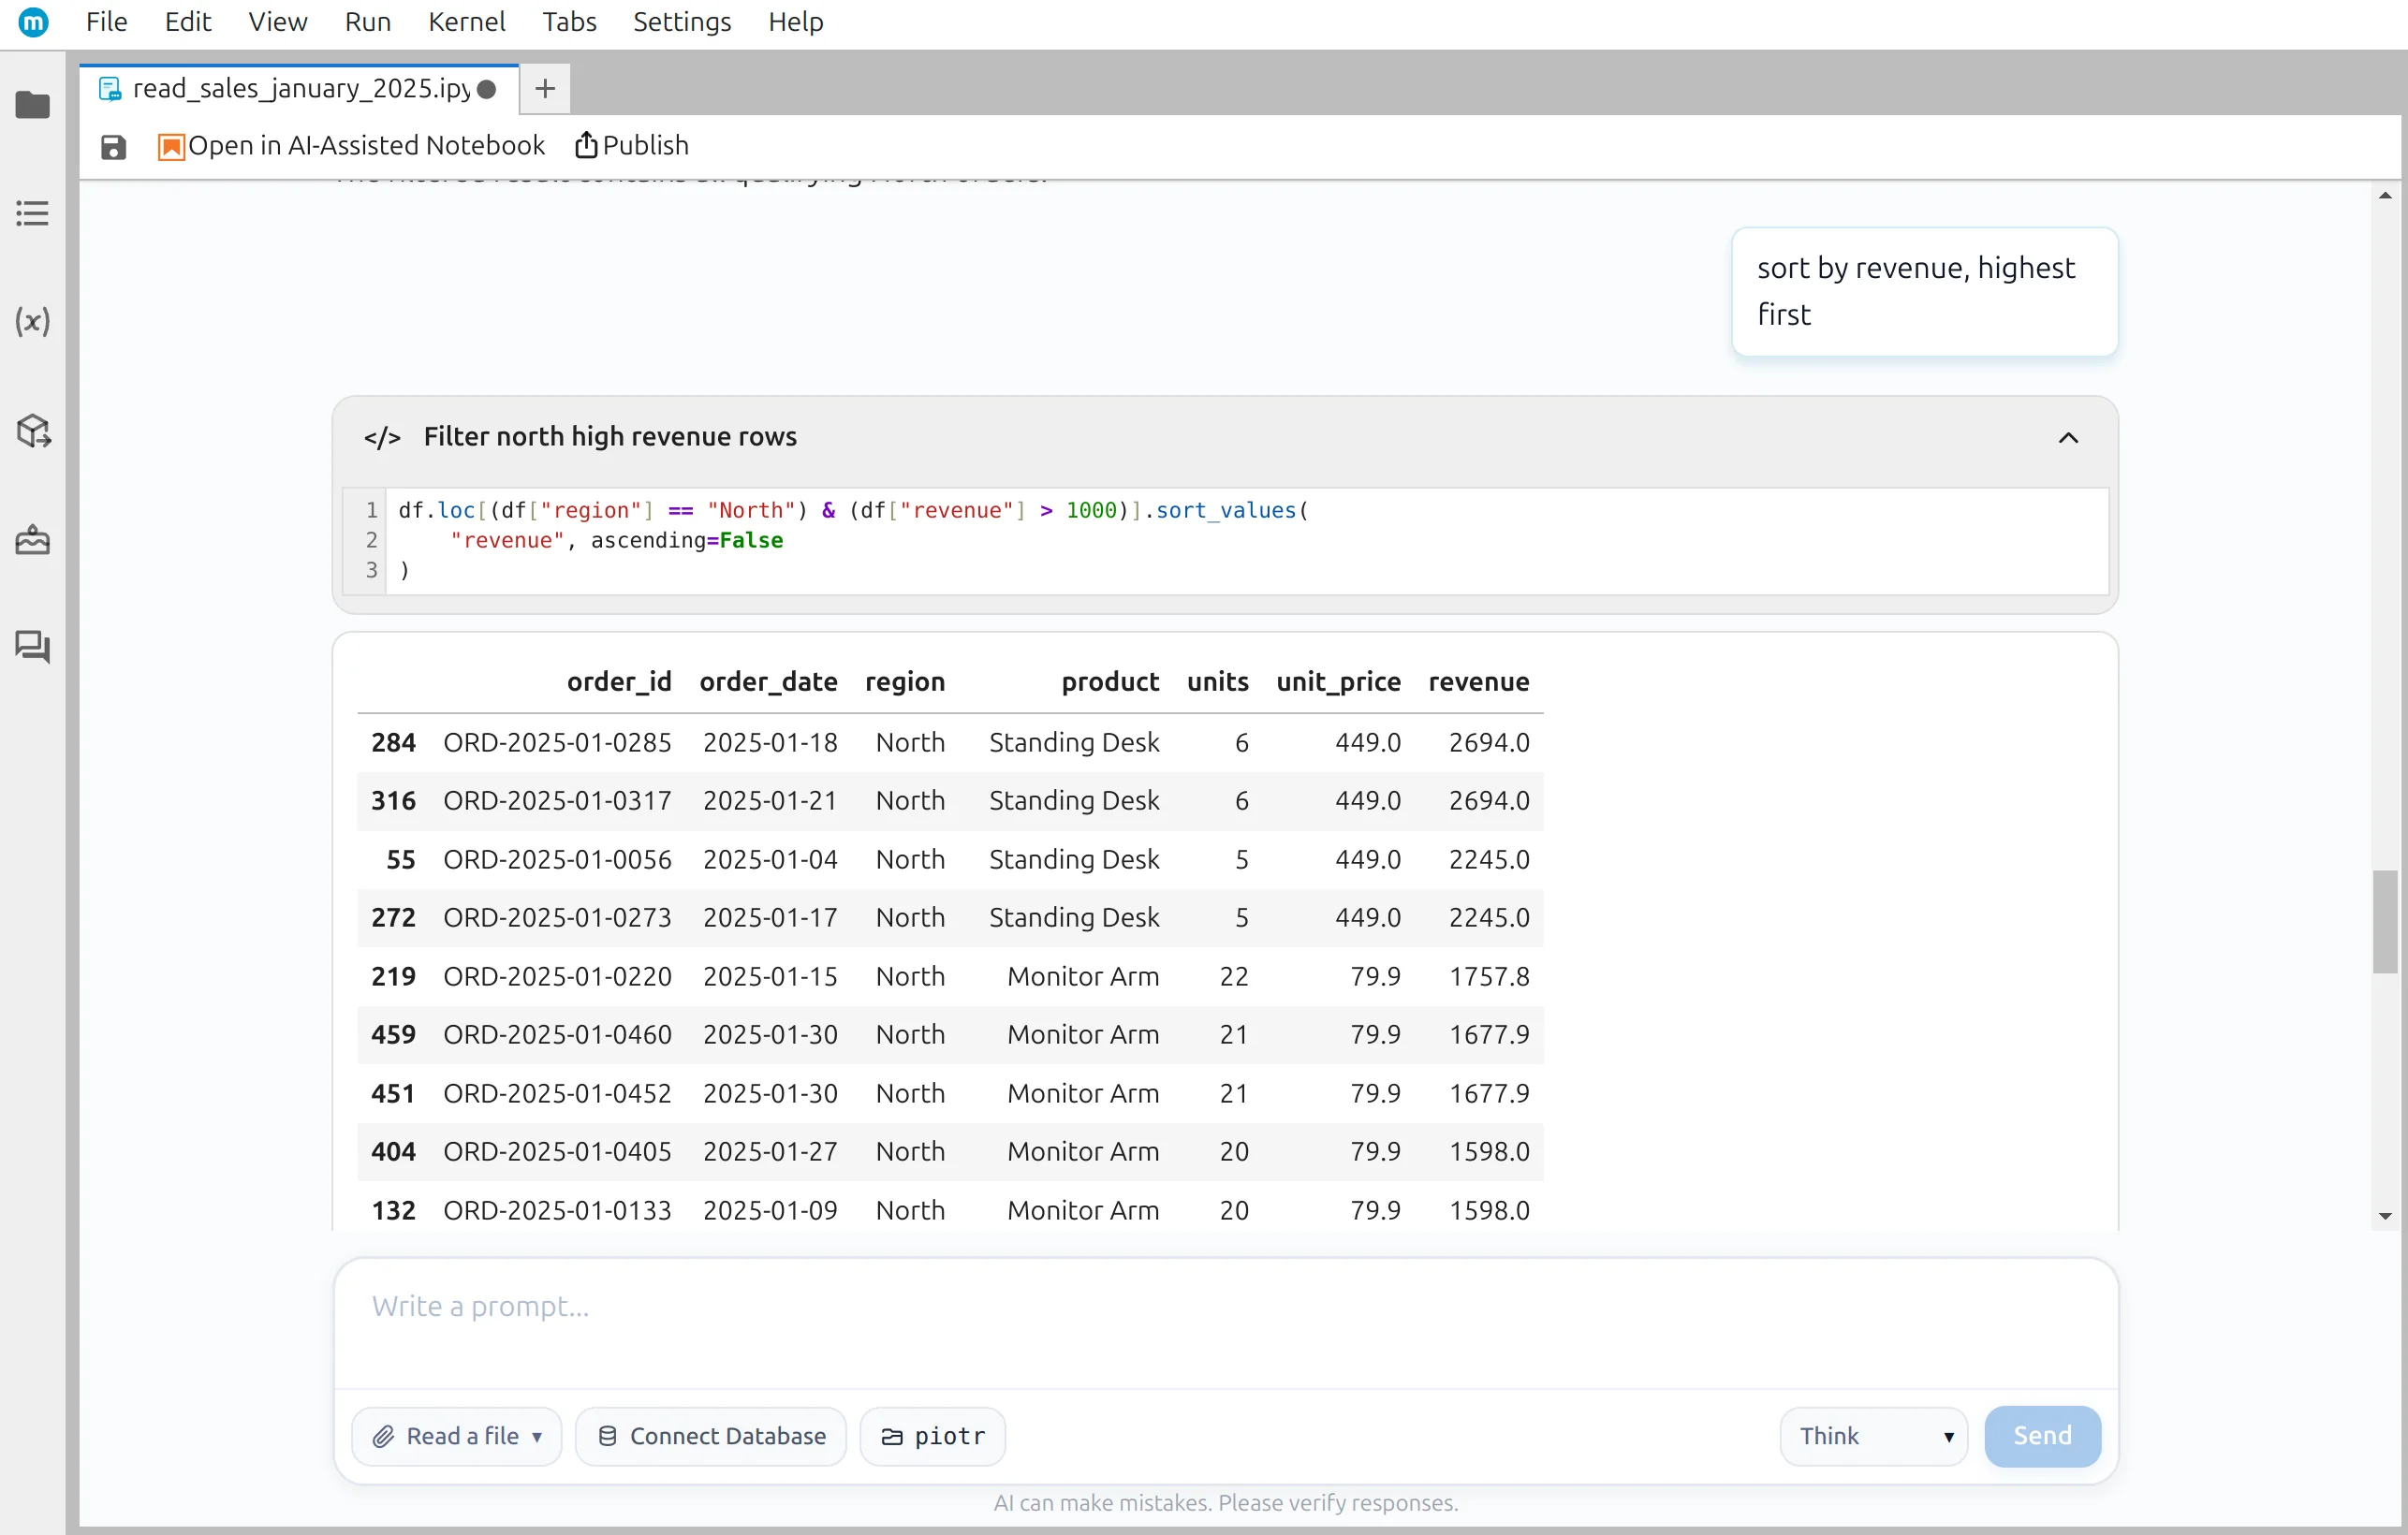Click the Send button
2408x1535 pixels.
tap(2042, 1436)
